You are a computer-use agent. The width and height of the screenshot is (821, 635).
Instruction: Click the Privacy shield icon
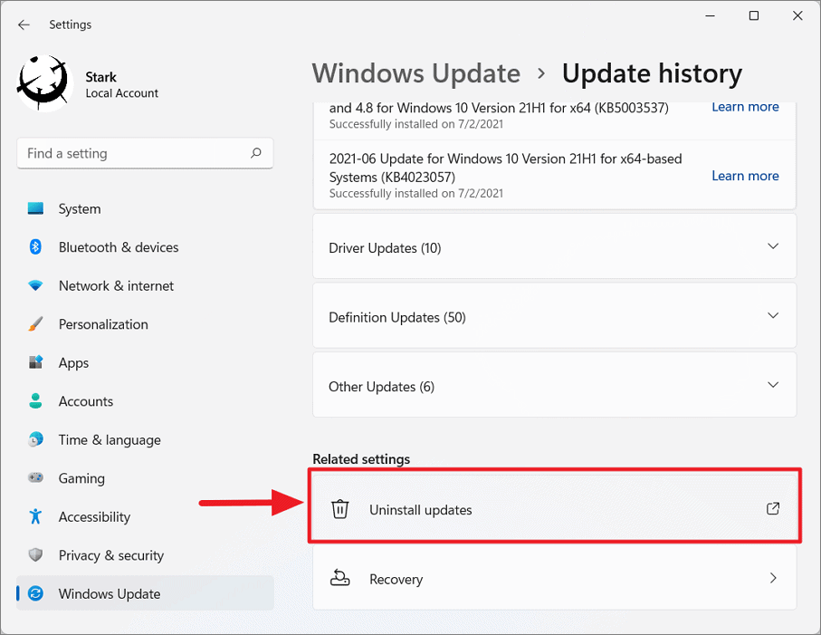35,554
